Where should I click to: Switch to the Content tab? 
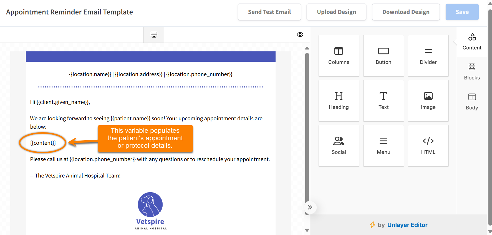click(472, 42)
